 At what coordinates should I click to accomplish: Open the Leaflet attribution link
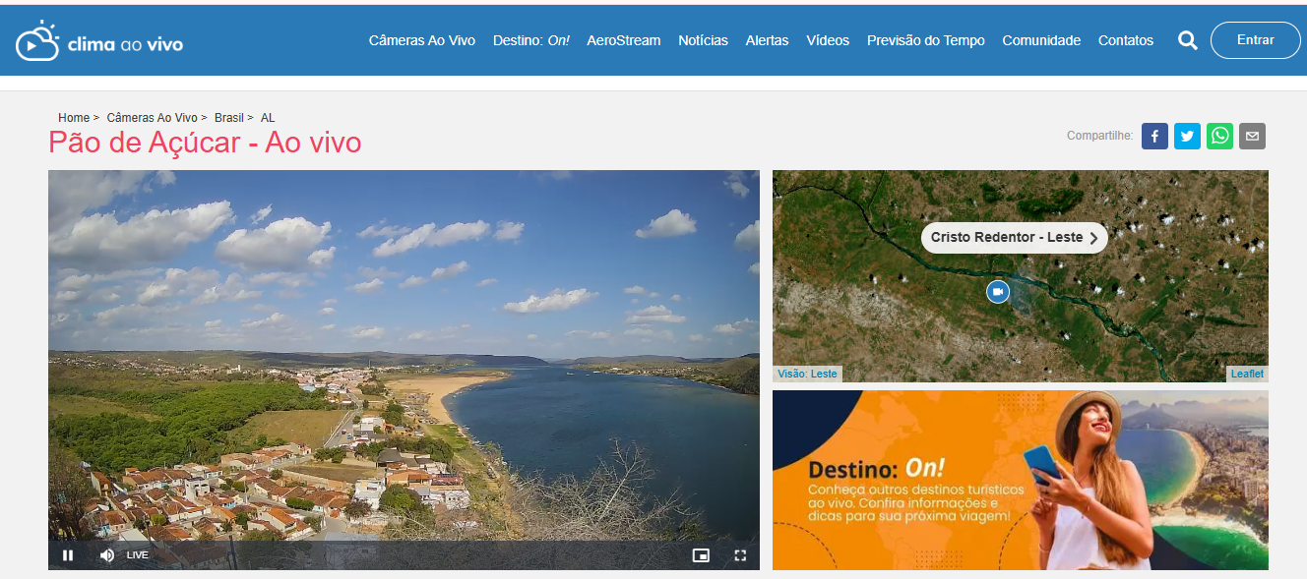[x=1247, y=374]
